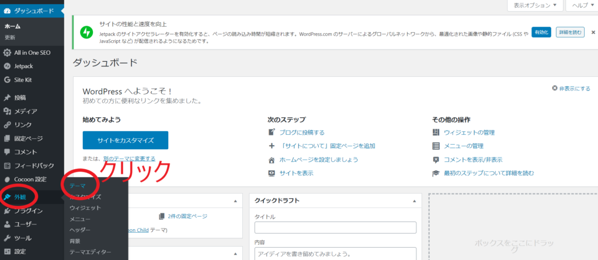The image size is (598, 260).
Task: Click the 外観 paintbrush icon
Action: pyautogui.click(x=7, y=197)
